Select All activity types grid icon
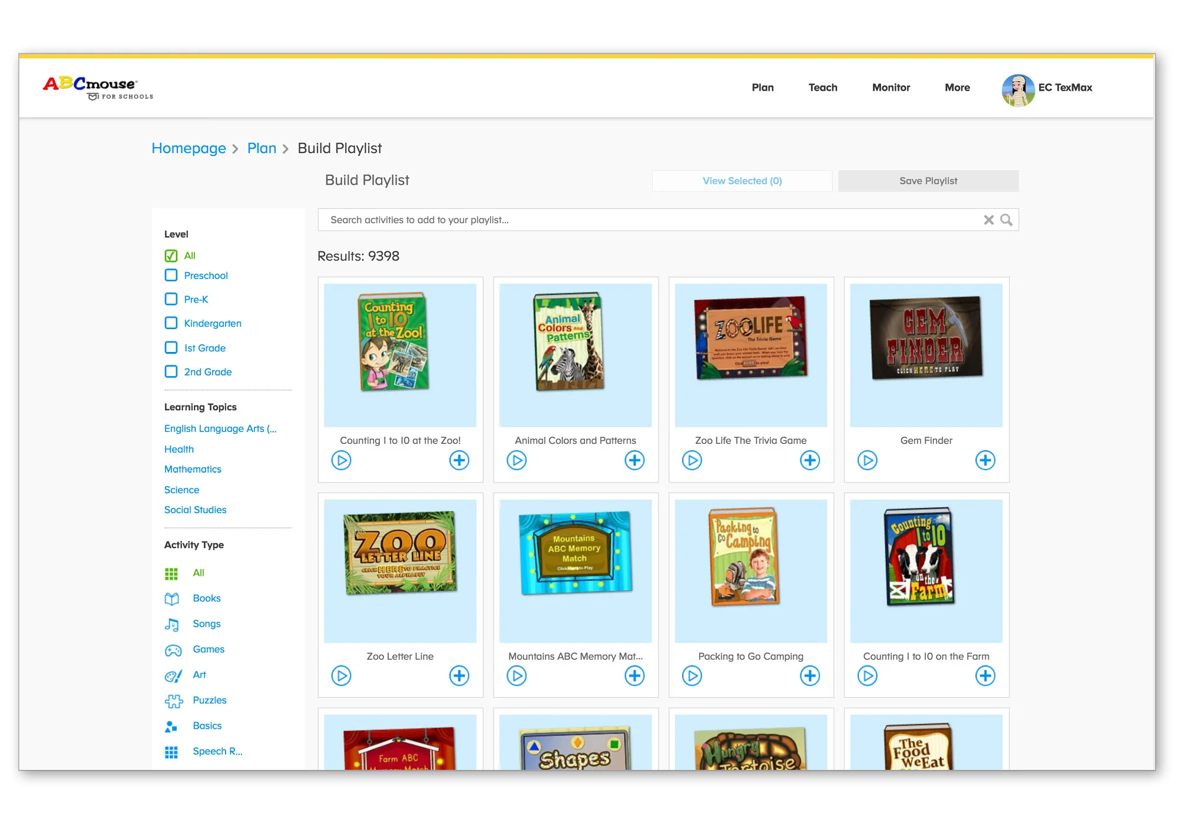Screen dimensions: 1178x824 point(171,573)
